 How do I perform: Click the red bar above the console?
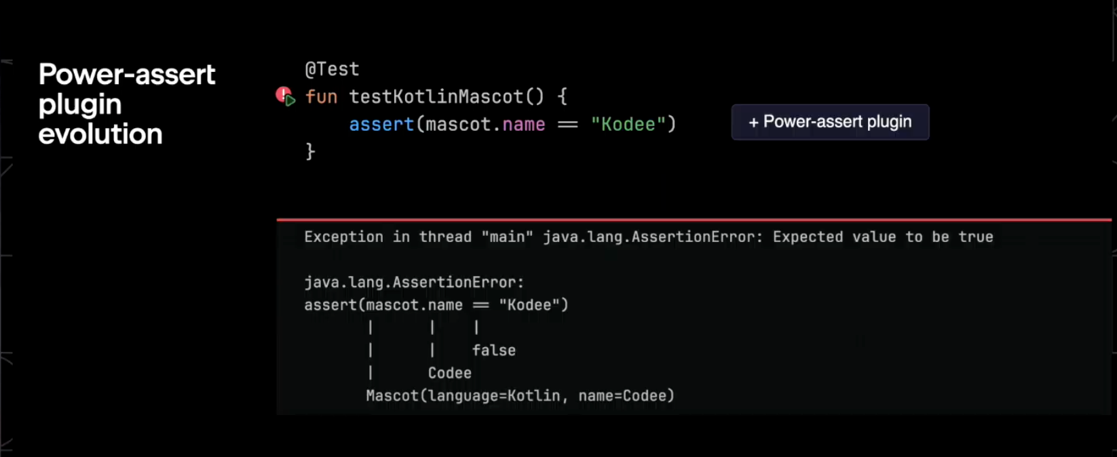pos(694,220)
